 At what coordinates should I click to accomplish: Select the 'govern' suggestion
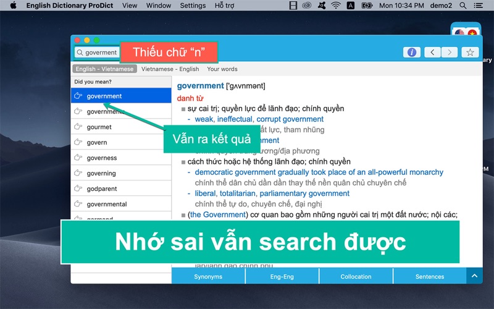(121, 142)
